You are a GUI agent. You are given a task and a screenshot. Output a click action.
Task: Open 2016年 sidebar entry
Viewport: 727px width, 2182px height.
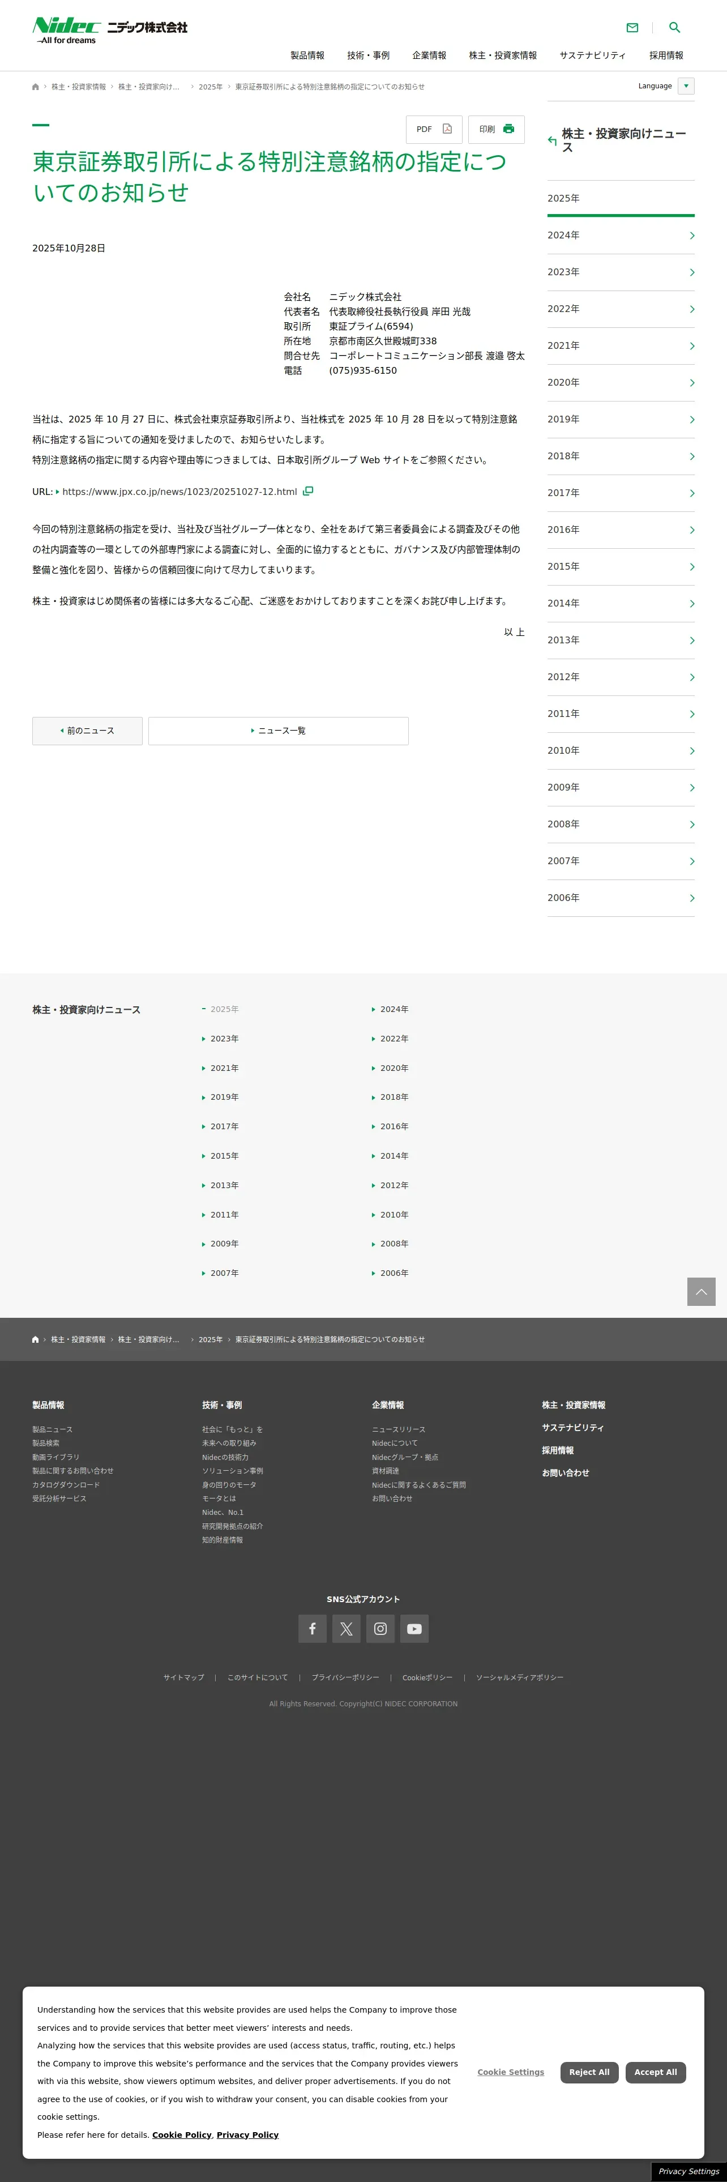click(x=621, y=530)
